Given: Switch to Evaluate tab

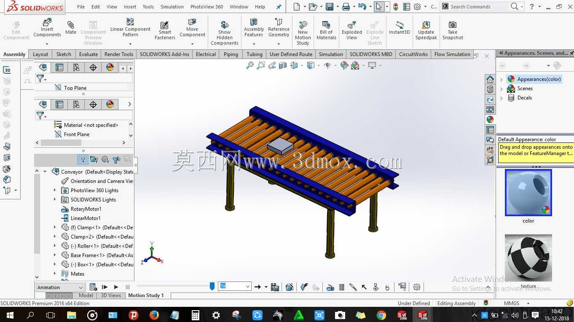Looking at the screenshot, I should [x=89, y=54].
